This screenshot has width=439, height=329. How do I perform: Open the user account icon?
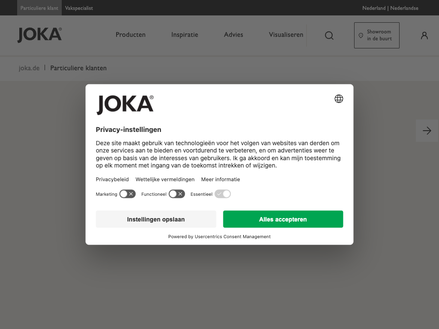[424, 36]
